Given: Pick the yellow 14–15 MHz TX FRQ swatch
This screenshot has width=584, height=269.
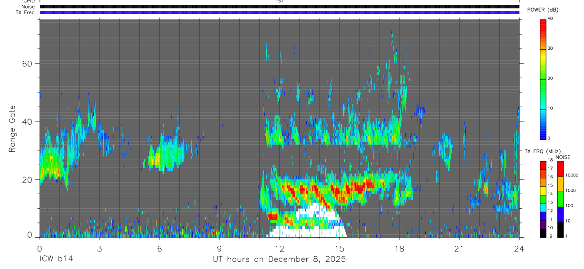Looking at the screenshot, I should tap(543, 190).
